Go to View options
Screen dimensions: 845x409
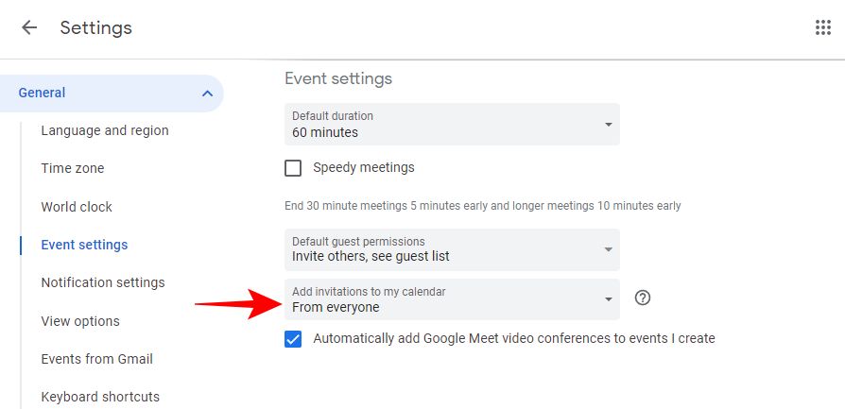(80, 321)
